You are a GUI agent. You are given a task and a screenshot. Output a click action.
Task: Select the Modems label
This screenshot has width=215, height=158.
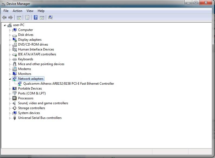pos(25,69)
